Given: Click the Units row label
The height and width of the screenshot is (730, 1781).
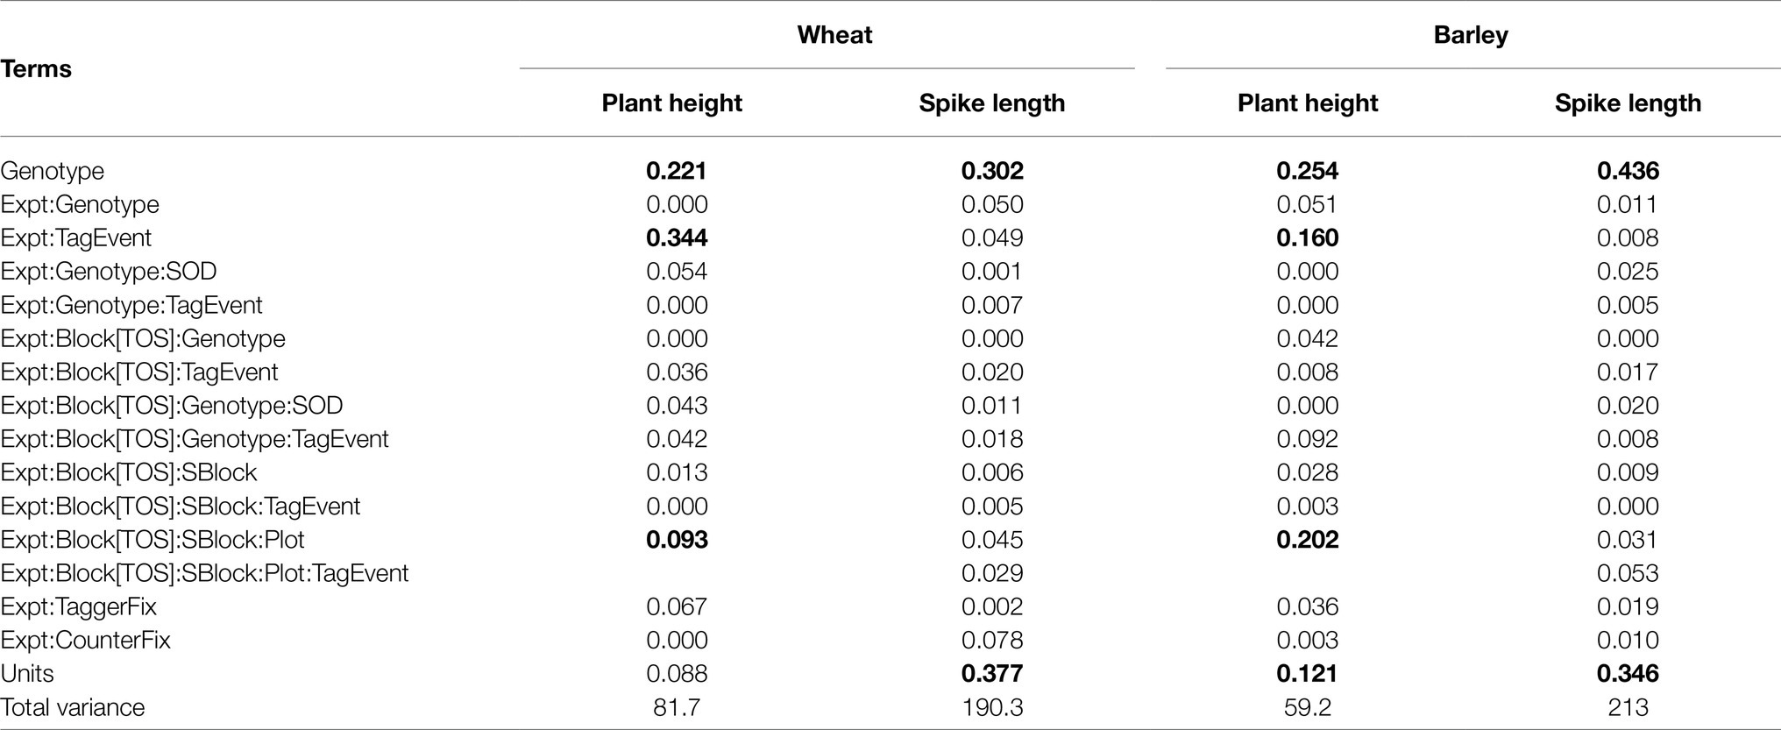Looking at the screenshot, I should coord(27,673).
